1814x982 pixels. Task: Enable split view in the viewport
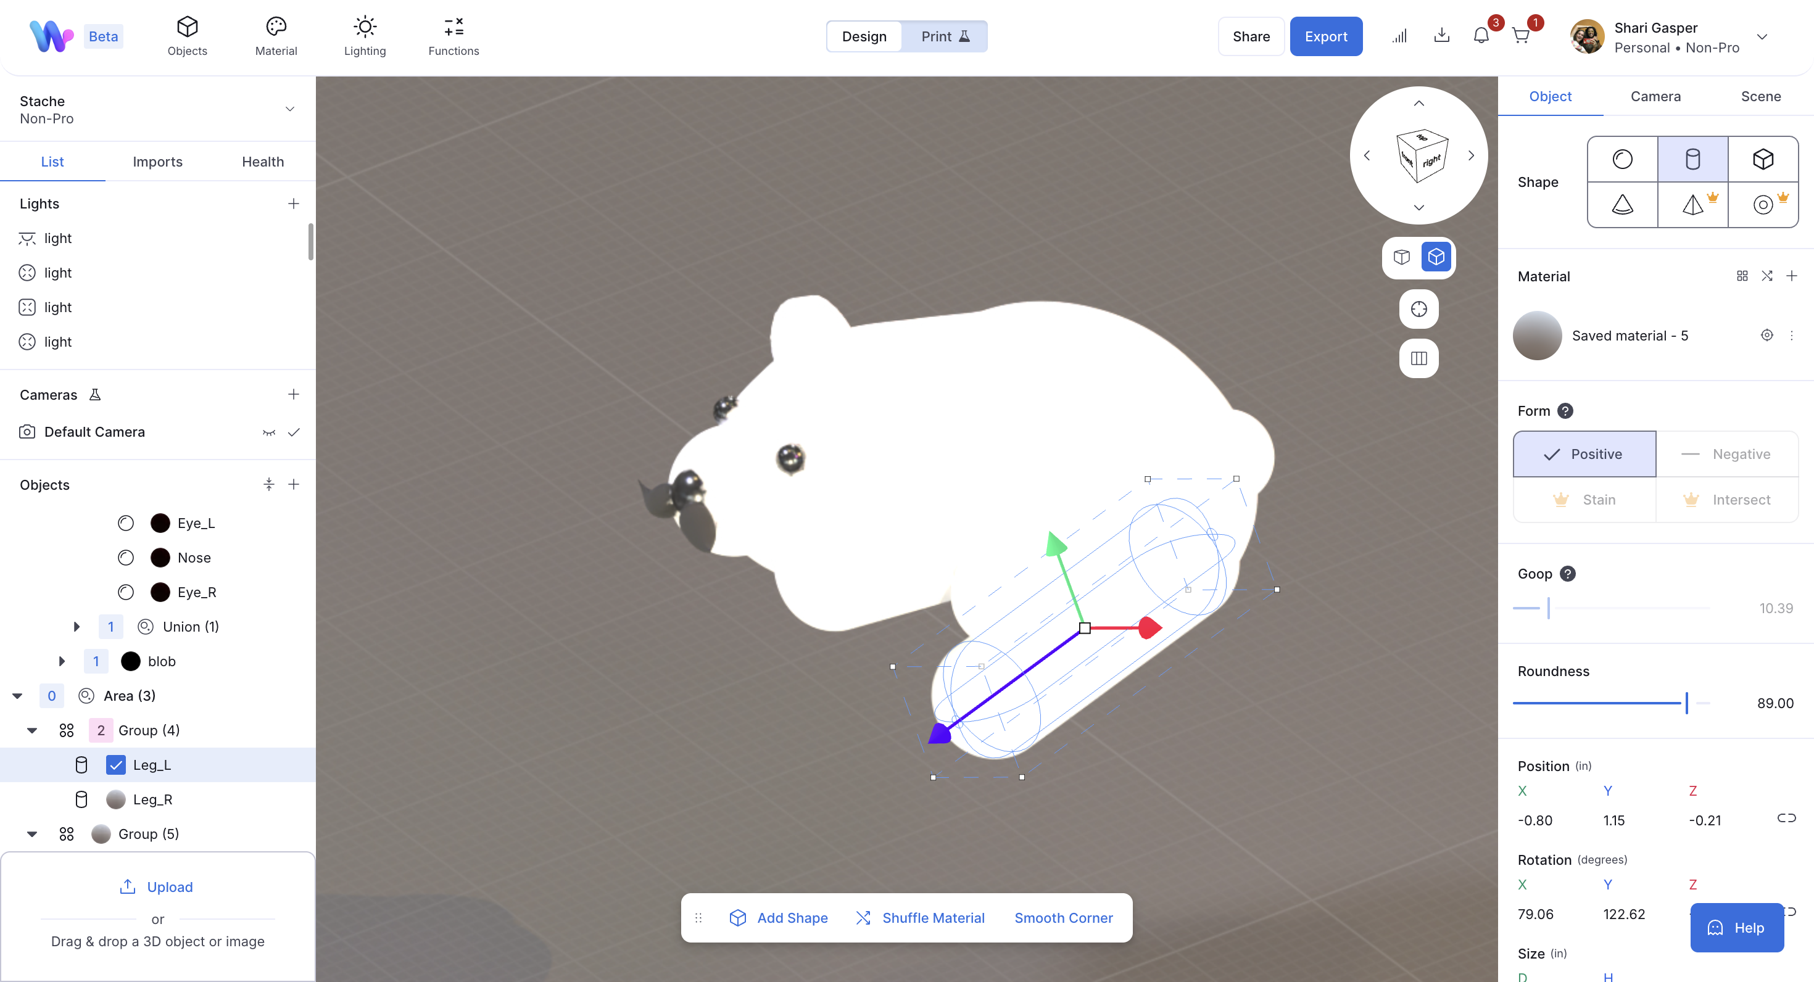(1418, 358)
